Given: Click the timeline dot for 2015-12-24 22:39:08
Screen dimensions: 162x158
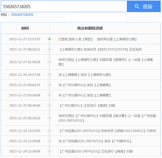Looking at the screenshot, I should [x=50, y=141].
